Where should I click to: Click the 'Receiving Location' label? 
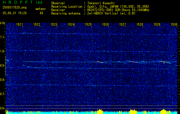pos(67,7)
